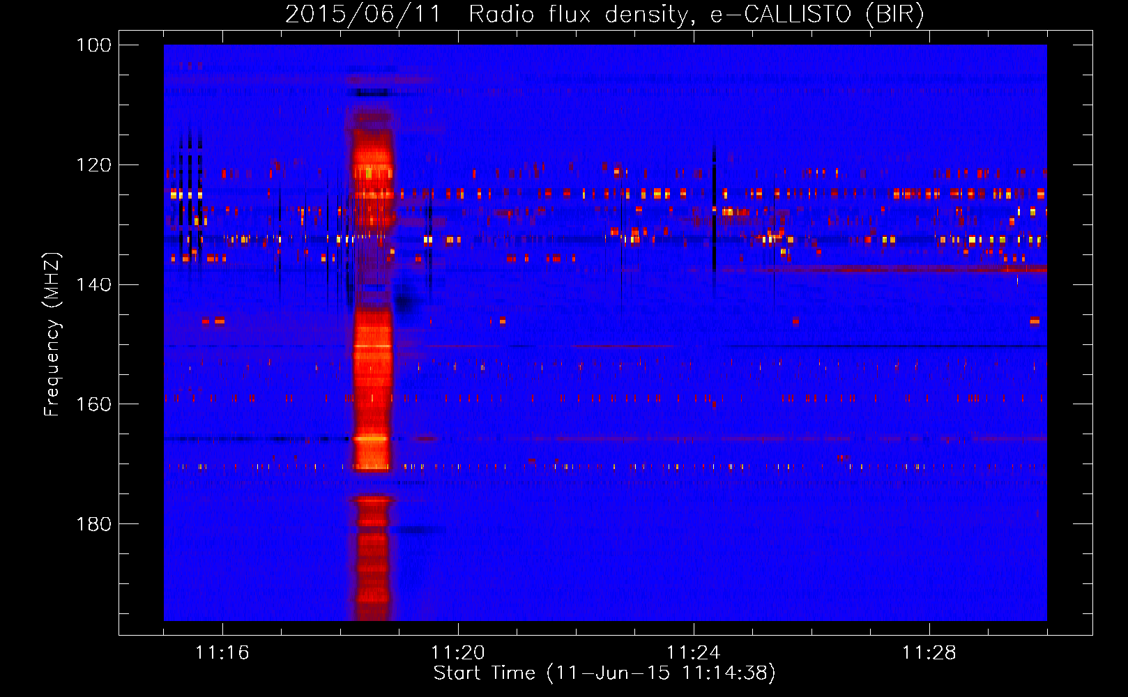The height and width of the screenshot is (697, 1128).
Task: Select the "Frequency (MHZ)" y-axis label
Action: (53, 334)
